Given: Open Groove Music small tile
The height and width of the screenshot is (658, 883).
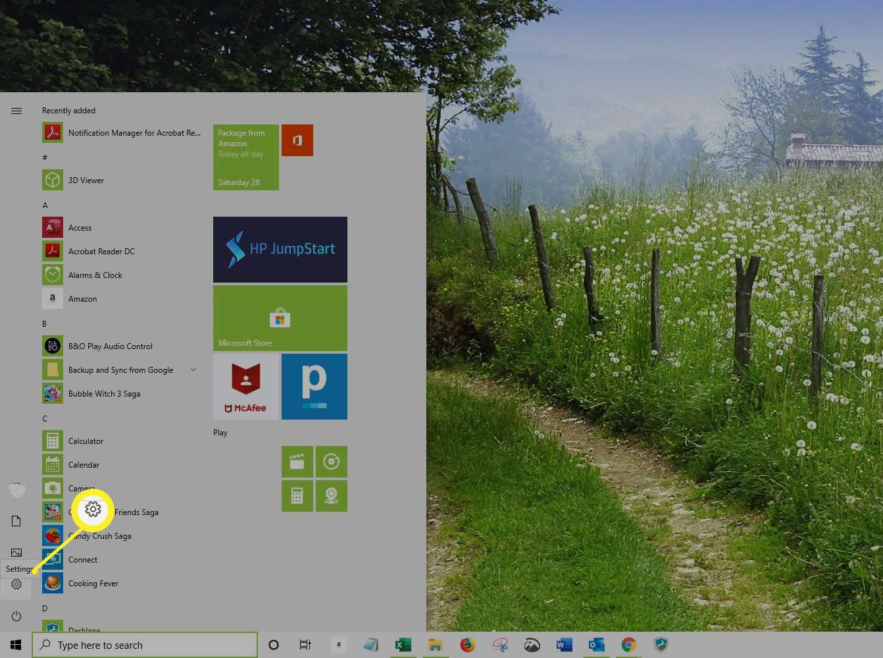Looking at the screenshot, I should click(332, 462).
